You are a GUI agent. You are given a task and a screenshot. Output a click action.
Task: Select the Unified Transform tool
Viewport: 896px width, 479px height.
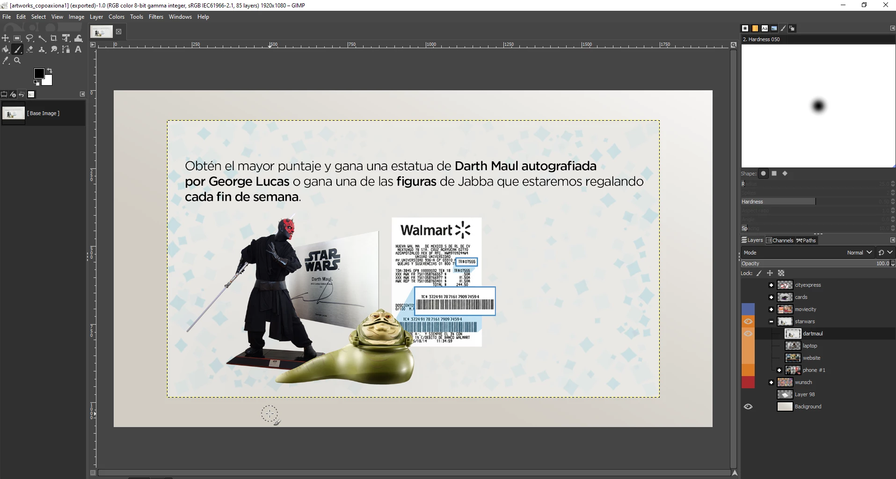point(66,38)
